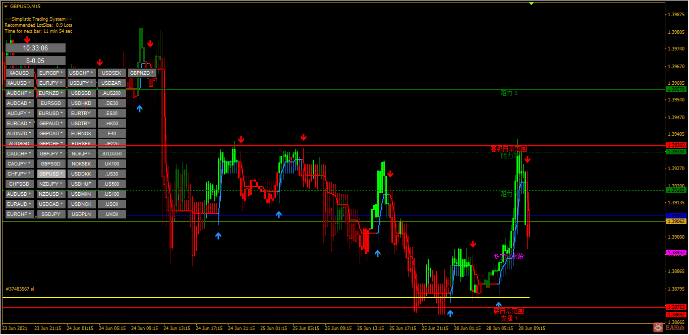The width and height of the screenshot is (689, 335).
Task: Open the .AUS200 index chart
Action: point(111,93)
